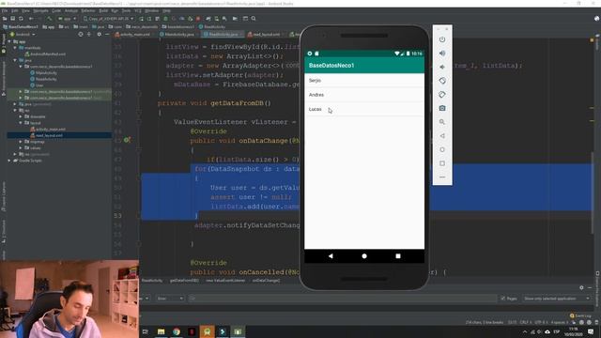601x338 pixels.
Task: Click the emulator toolbar Back triangle
Action: tap(442, 135)
